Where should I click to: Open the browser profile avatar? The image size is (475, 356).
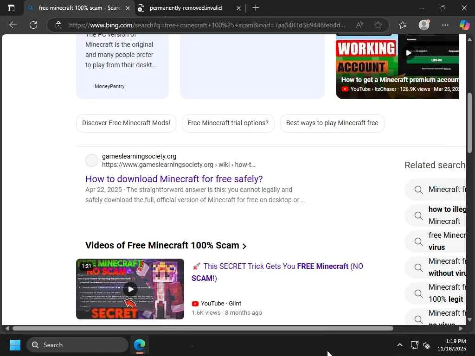tap(424, 25)
